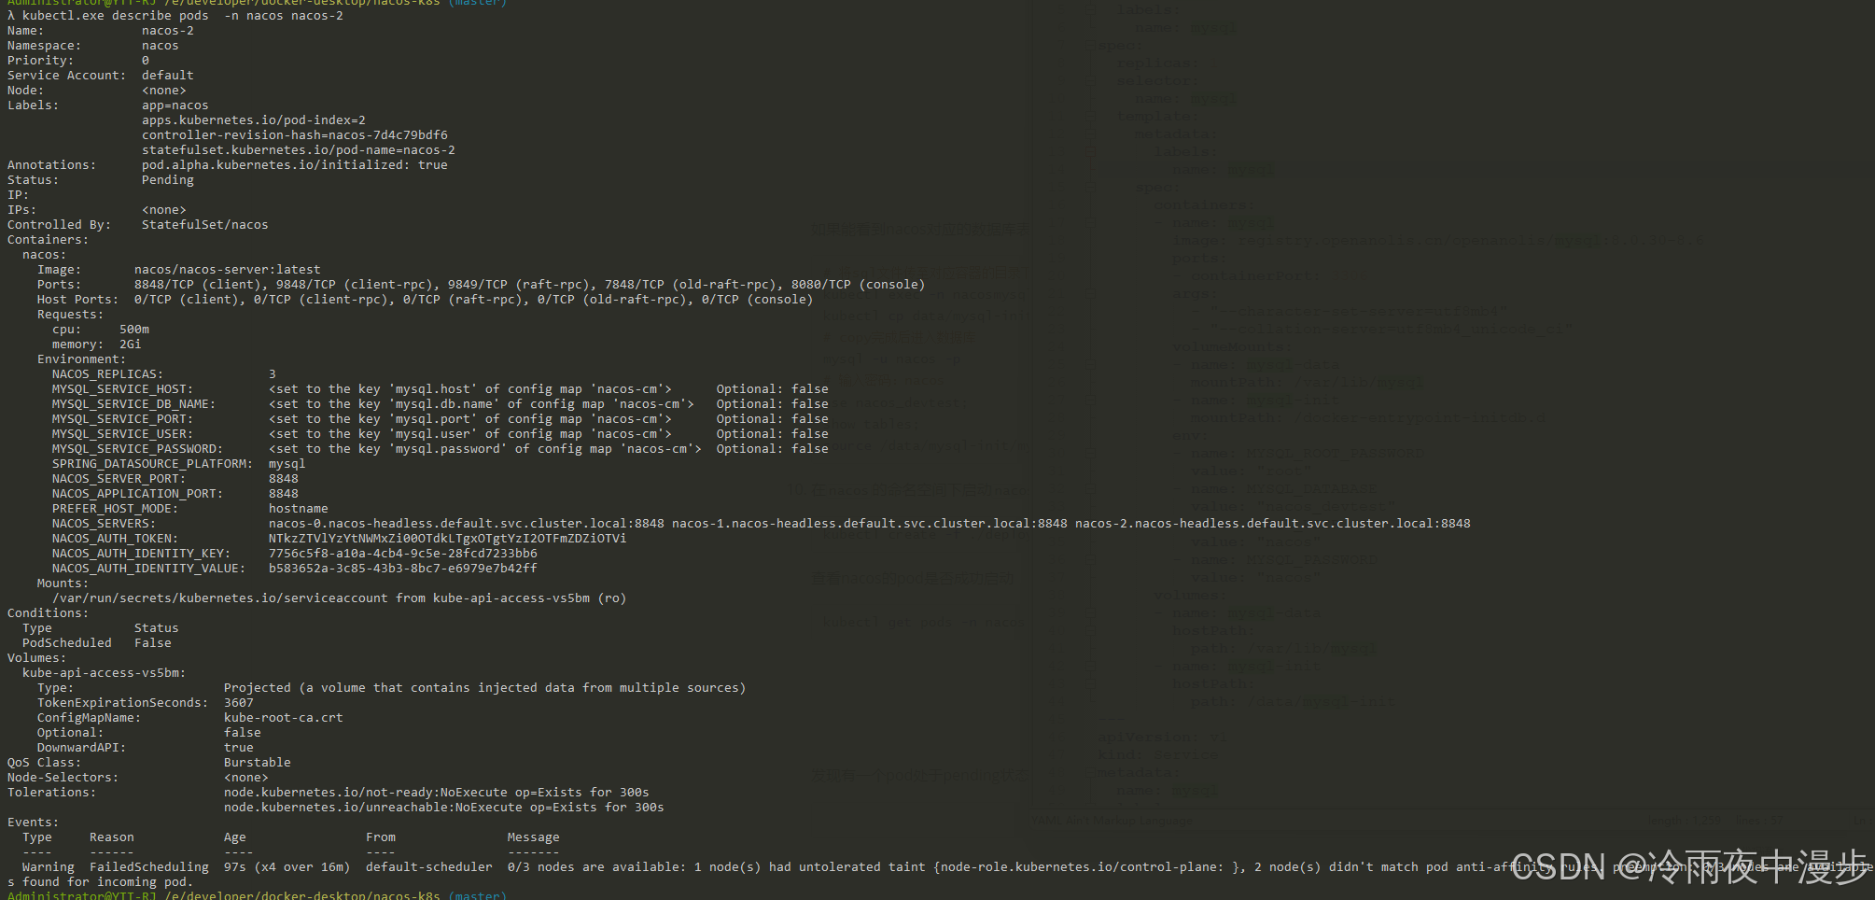Click the 'Host Ports:' label
The image size is (1875, 900).
[78, 300]
